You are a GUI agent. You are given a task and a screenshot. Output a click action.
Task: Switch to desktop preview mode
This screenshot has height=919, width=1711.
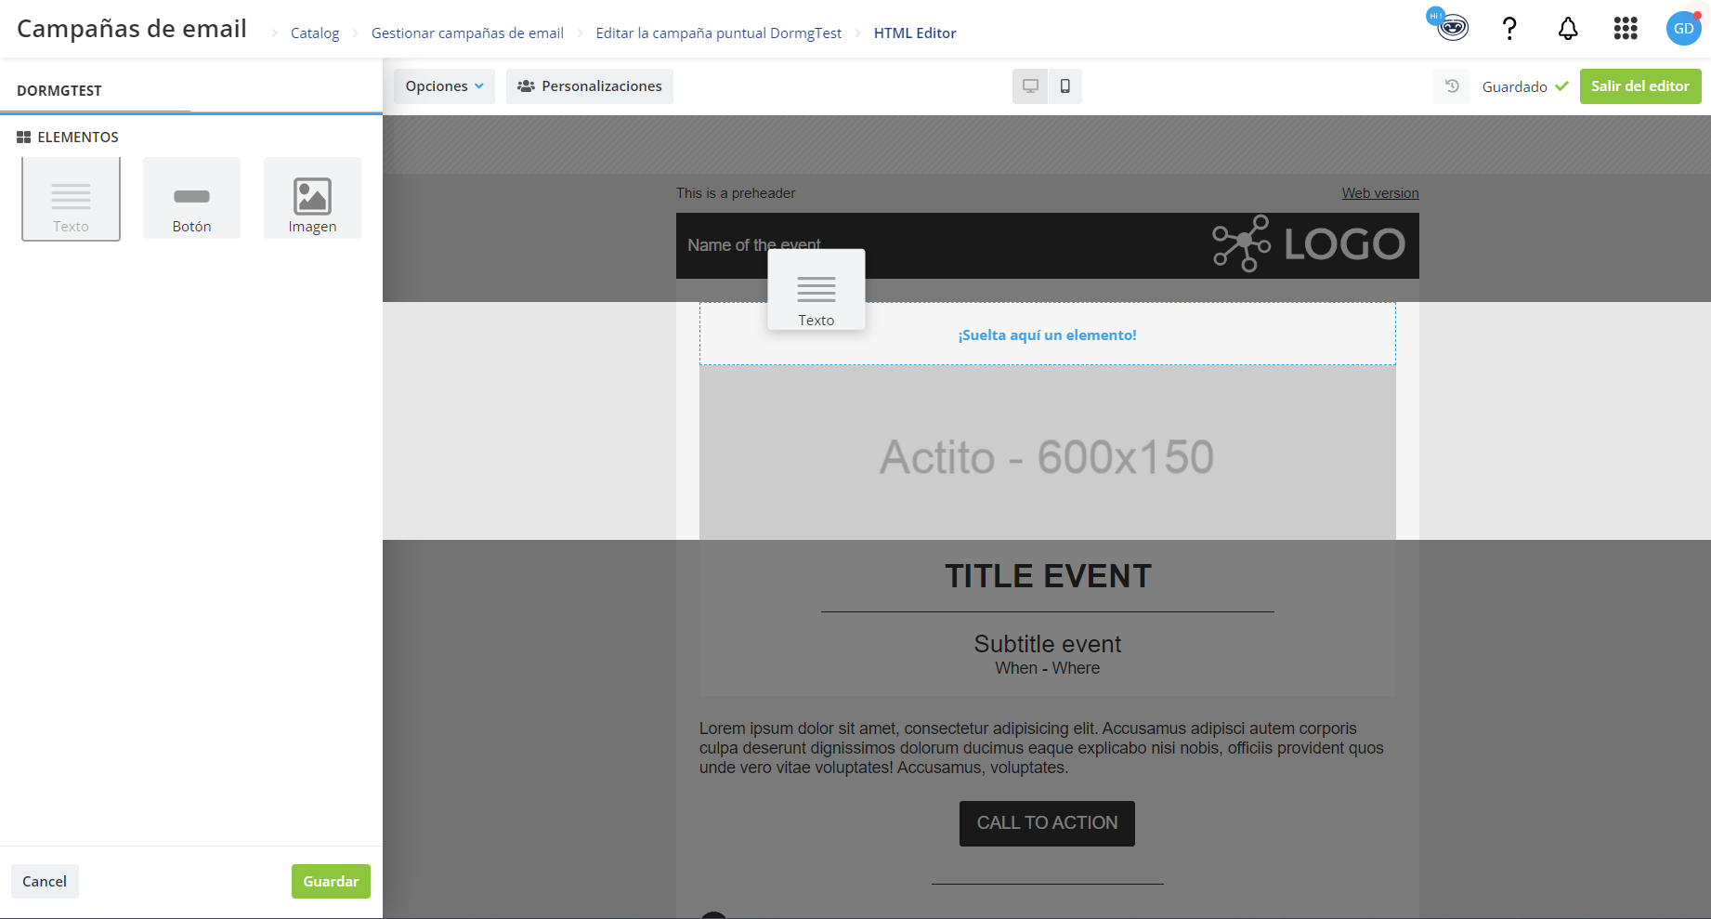click(x=1030, y=86)
